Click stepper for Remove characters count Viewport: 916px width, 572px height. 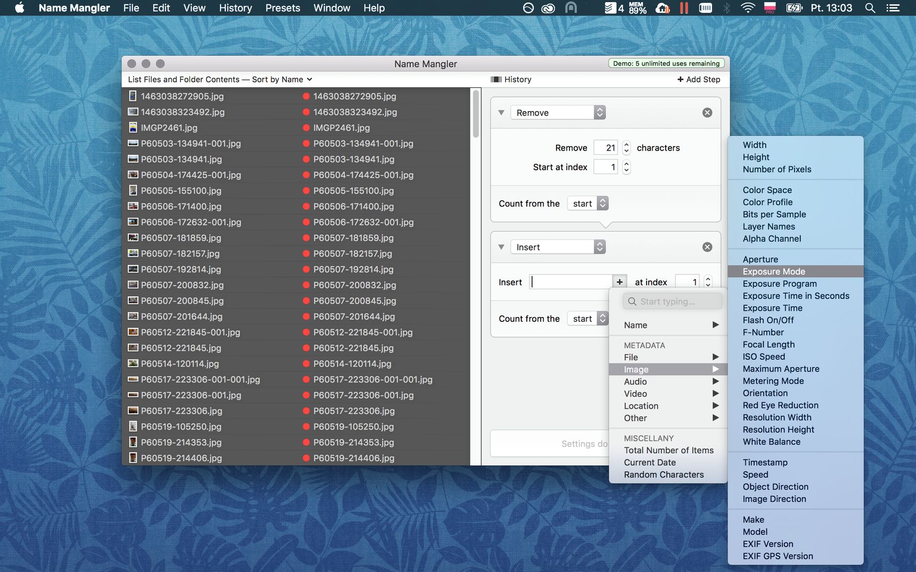click(626, 148)
